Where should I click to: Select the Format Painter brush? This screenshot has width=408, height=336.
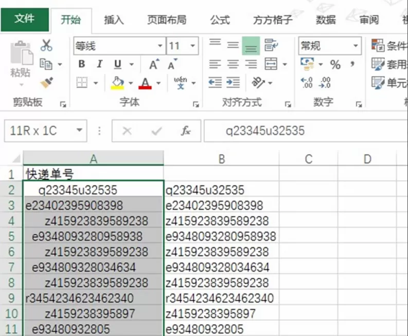47,83
